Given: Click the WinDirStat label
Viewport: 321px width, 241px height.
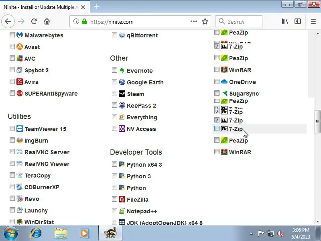Looking at the screenshot, I should 39,222.
